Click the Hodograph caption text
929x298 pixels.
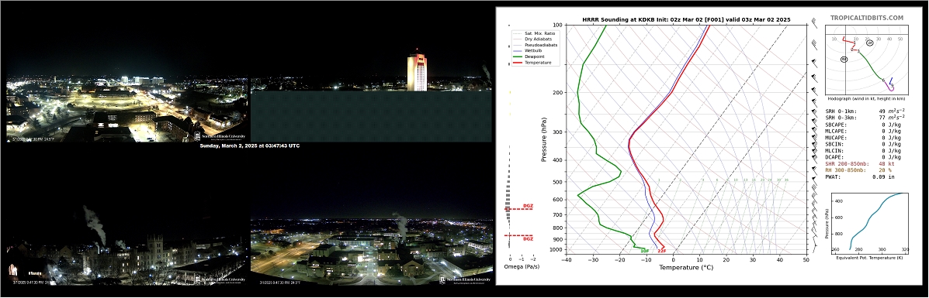(866, 98)
